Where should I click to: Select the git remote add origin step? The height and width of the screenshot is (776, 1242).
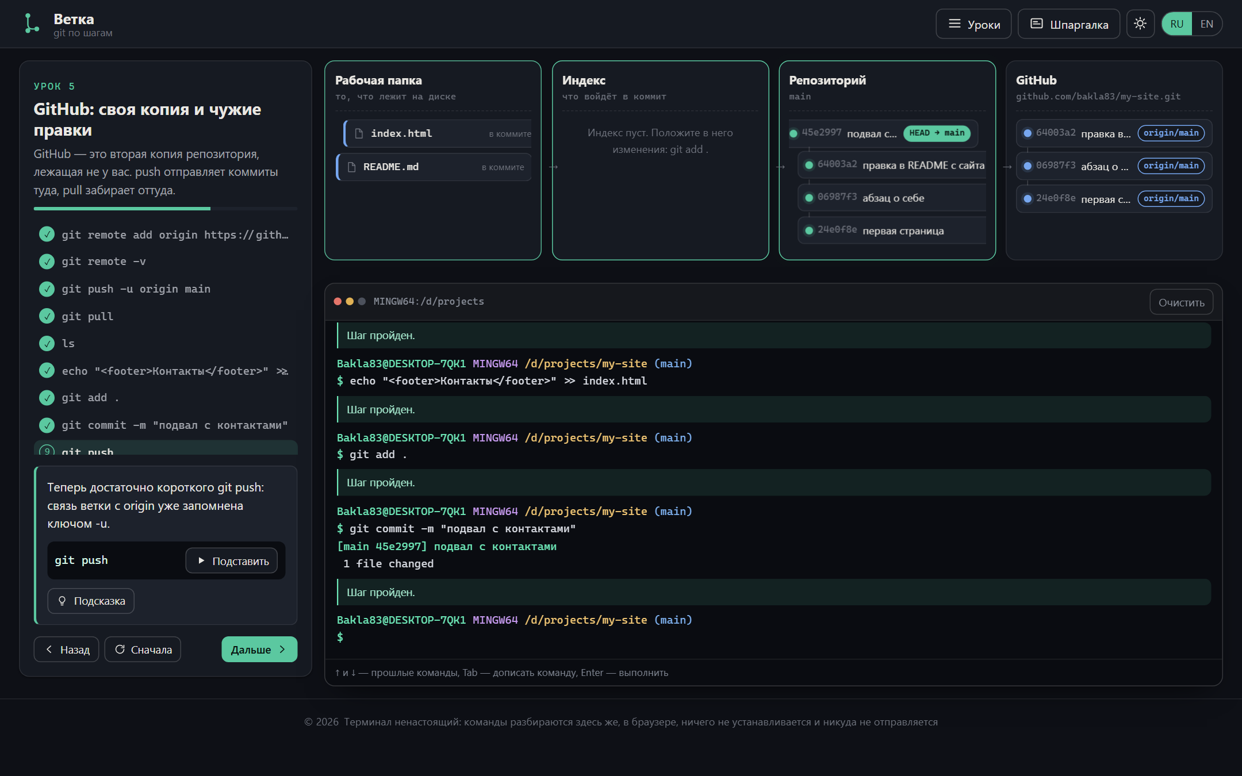coord(166,235)
